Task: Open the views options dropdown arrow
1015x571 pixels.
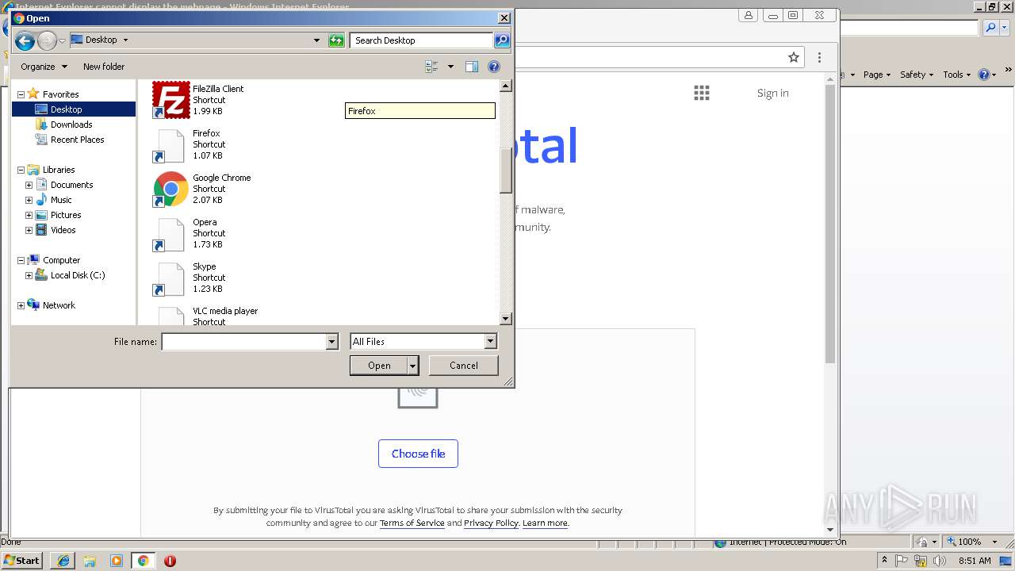Action: pos(450,67)
